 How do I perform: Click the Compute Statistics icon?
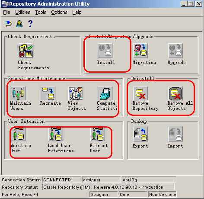(x=105, y=93)
